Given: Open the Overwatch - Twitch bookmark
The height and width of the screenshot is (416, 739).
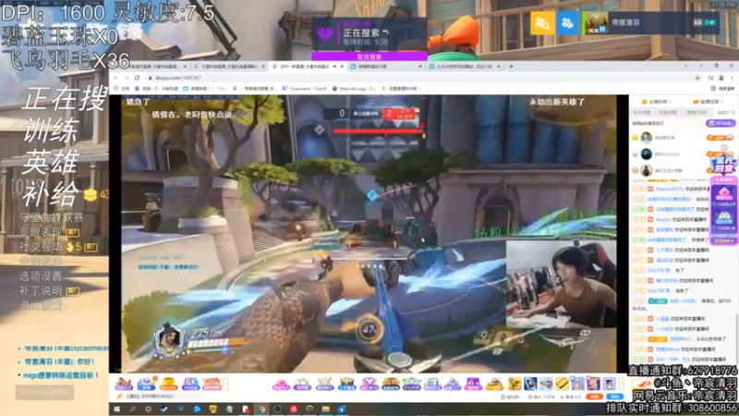Looking at the screenshot, I should pyautogui.click(x=305, y=88).
